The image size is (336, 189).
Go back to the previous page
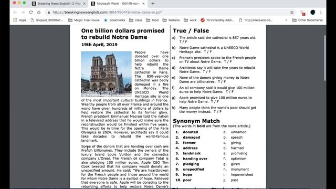[15, 13]
